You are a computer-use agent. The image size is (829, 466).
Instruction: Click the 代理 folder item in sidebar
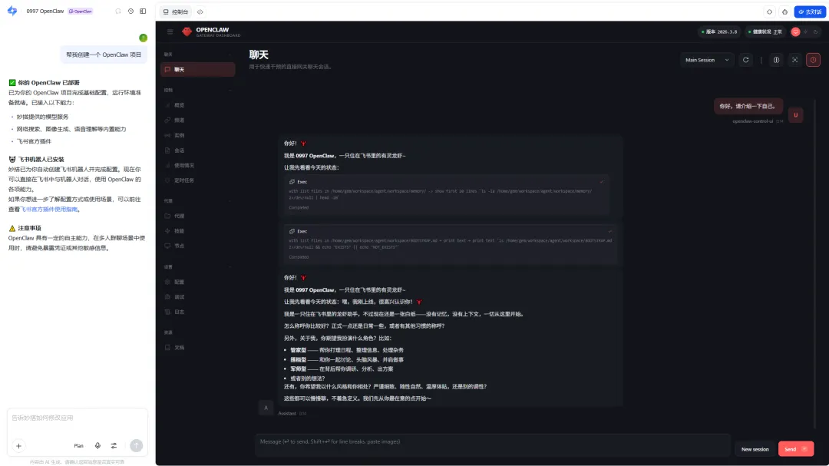tap(197, 216)
